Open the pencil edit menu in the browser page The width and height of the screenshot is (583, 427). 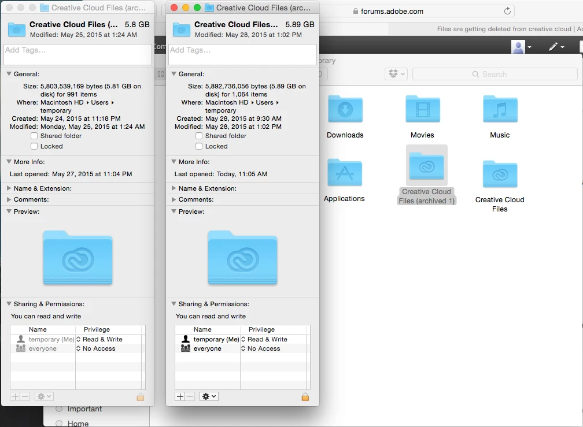tap(556, 47)
